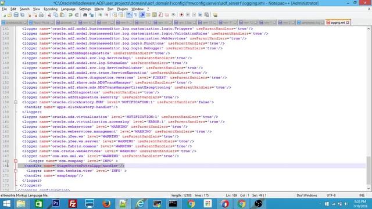Click the Save All toolbar icon

pyautogui.click(x=22, y=15)
